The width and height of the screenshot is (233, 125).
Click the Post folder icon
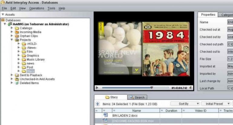[x=24, y=67]
